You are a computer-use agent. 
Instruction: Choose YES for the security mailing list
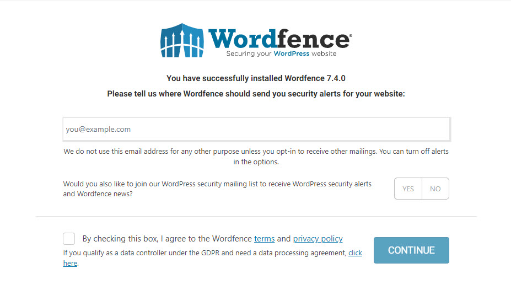[408, 189]
